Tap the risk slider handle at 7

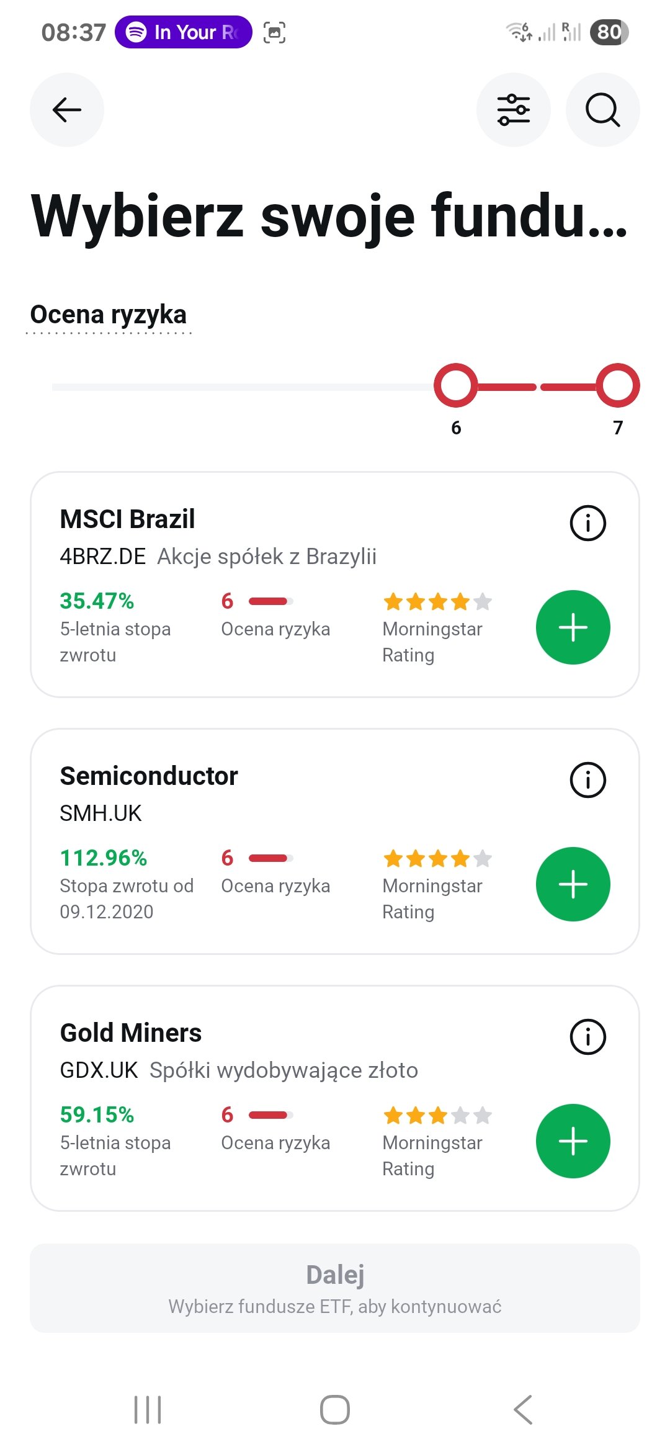618,385
